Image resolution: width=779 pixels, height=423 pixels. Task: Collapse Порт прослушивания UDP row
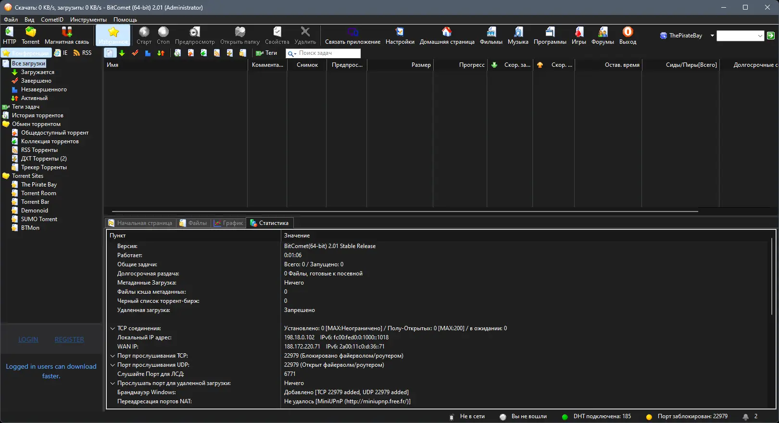113,365
